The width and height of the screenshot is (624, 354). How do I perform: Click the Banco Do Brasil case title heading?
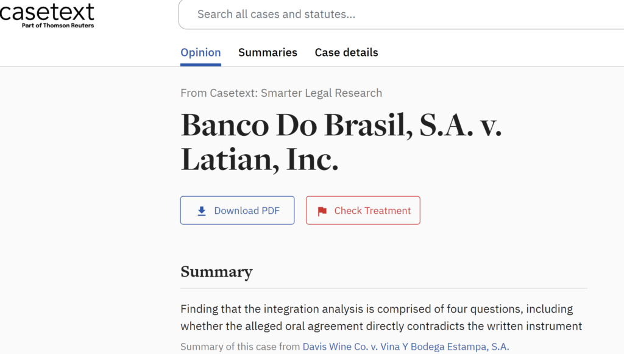coord(341,142)
